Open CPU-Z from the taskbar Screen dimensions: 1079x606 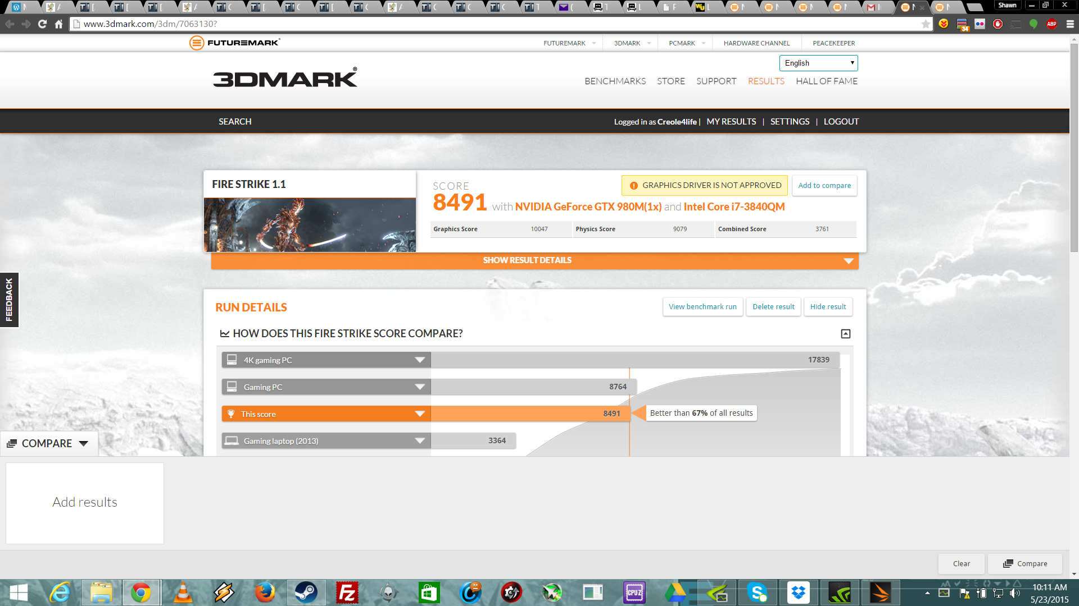(x=634, y=593)
